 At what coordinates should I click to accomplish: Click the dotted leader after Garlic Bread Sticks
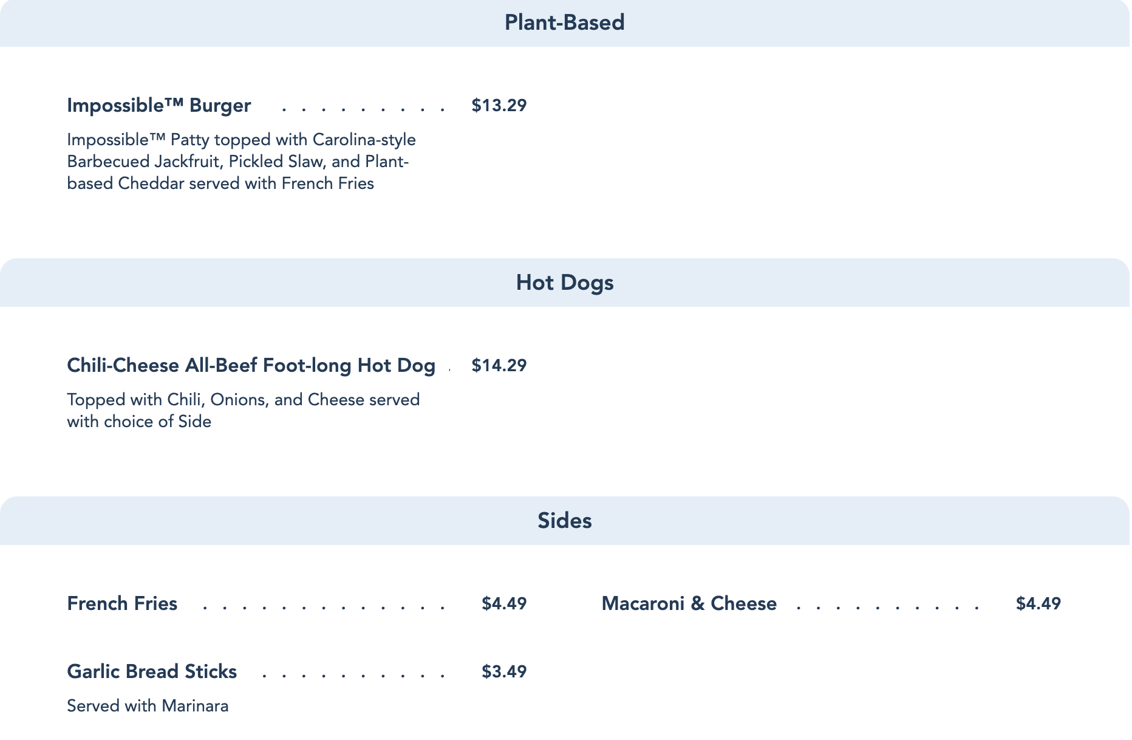click(x=353, y=675)
